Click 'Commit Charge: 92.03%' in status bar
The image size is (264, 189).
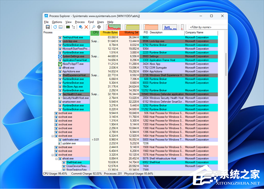tap(86, 174)
